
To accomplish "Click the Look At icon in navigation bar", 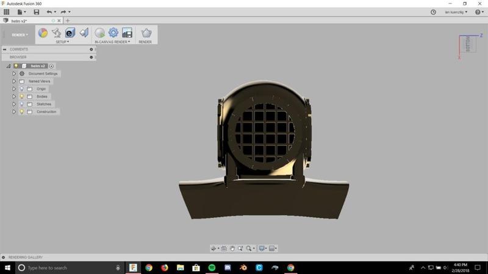I will click(224, 248).
